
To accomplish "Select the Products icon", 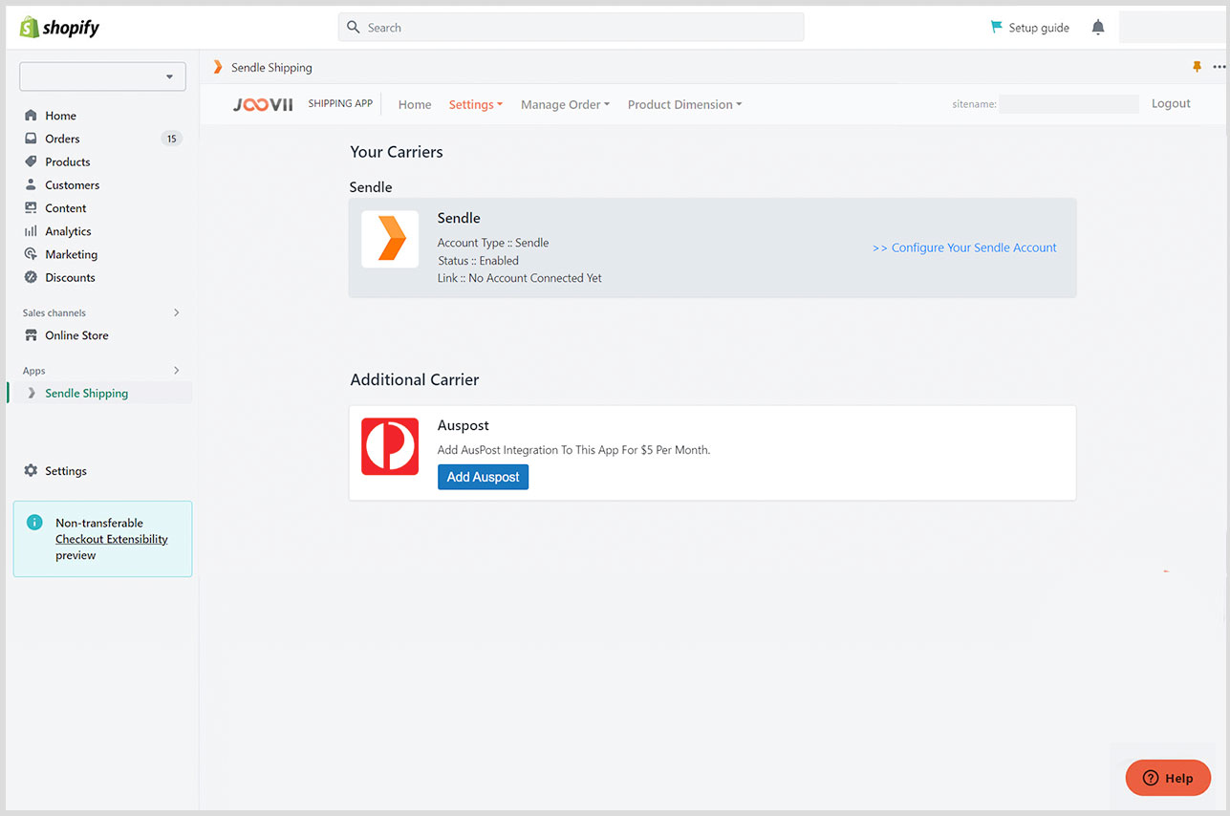I will click(32, 161).
